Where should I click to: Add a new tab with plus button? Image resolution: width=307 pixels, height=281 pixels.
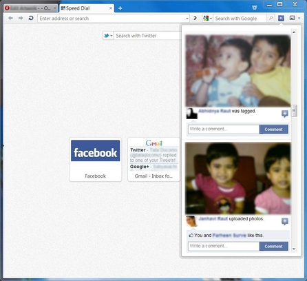120,8
